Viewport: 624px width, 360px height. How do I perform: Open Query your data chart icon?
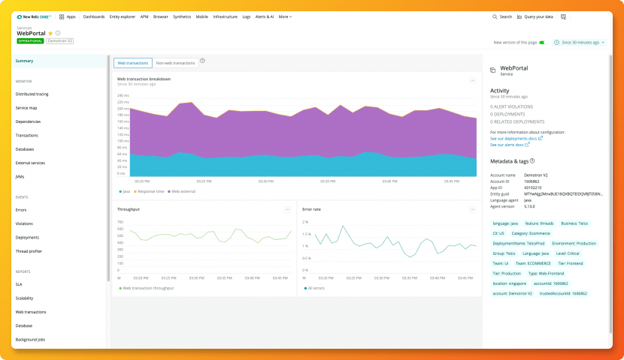coord(519,16)
